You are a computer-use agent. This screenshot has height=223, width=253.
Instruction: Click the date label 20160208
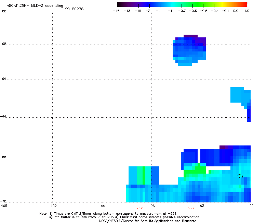[74, 9]
